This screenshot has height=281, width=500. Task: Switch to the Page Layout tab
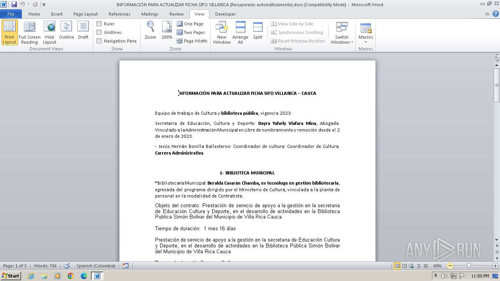tap(86, 14)
